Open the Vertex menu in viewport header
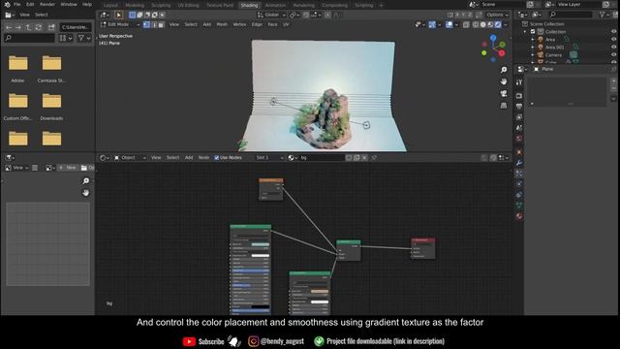This screenshot has width=620, height=349. point(239,24)
